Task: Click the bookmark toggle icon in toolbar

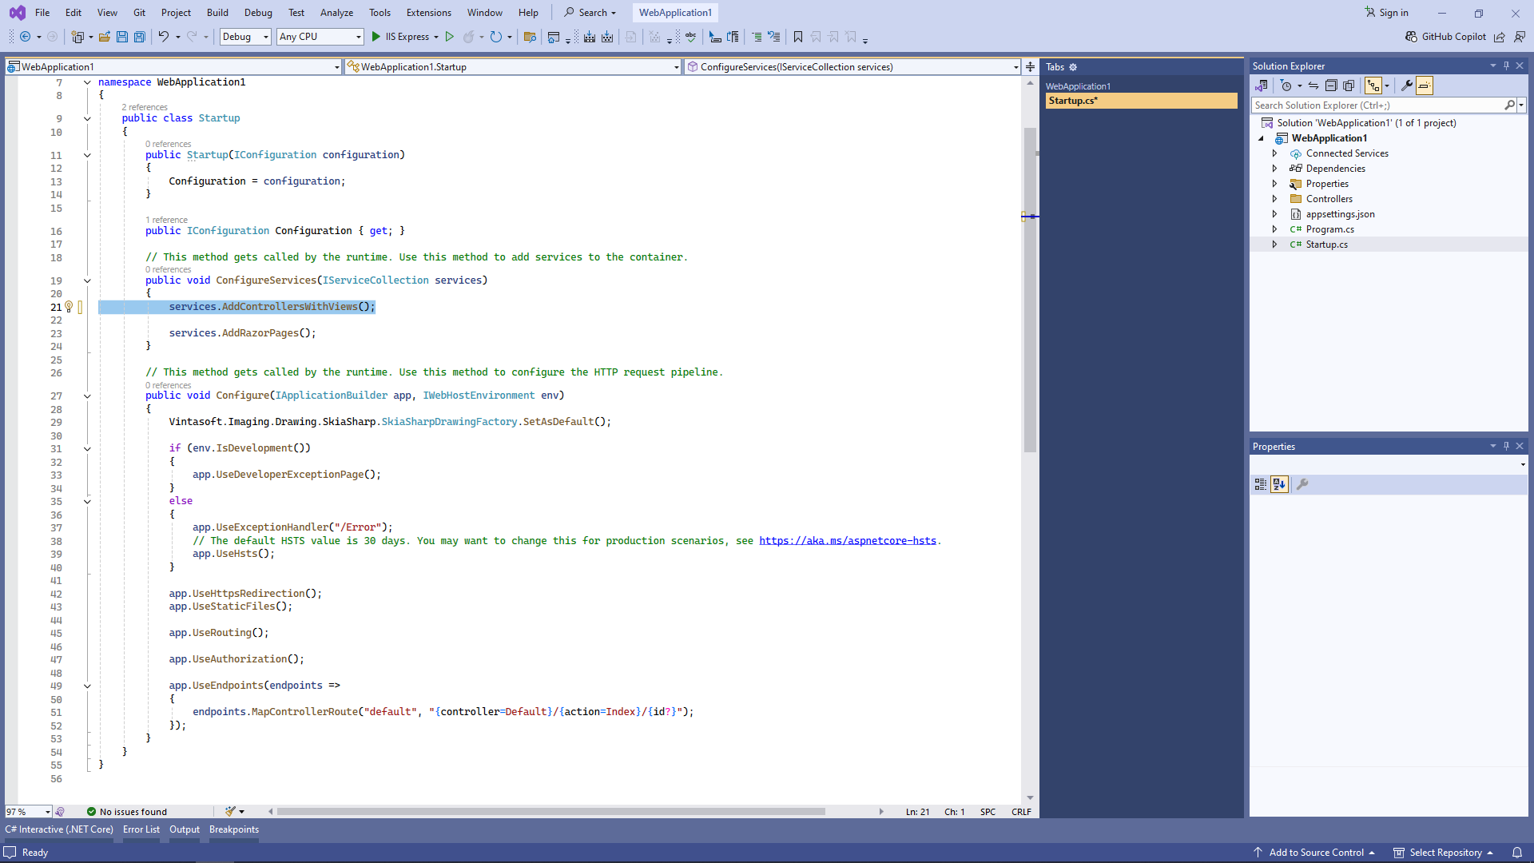Action: click(797, 37)
